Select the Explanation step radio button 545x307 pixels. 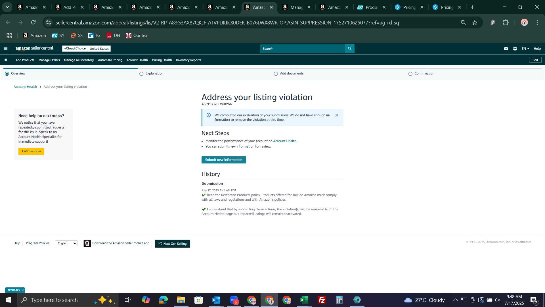coord(141,74)
